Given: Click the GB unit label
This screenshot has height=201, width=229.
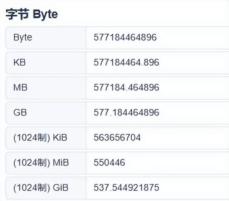Looking at the screenshot, I should click(20, 113).
